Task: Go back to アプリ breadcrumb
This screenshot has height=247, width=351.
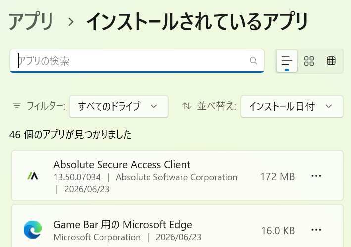Action: (31, 21)
